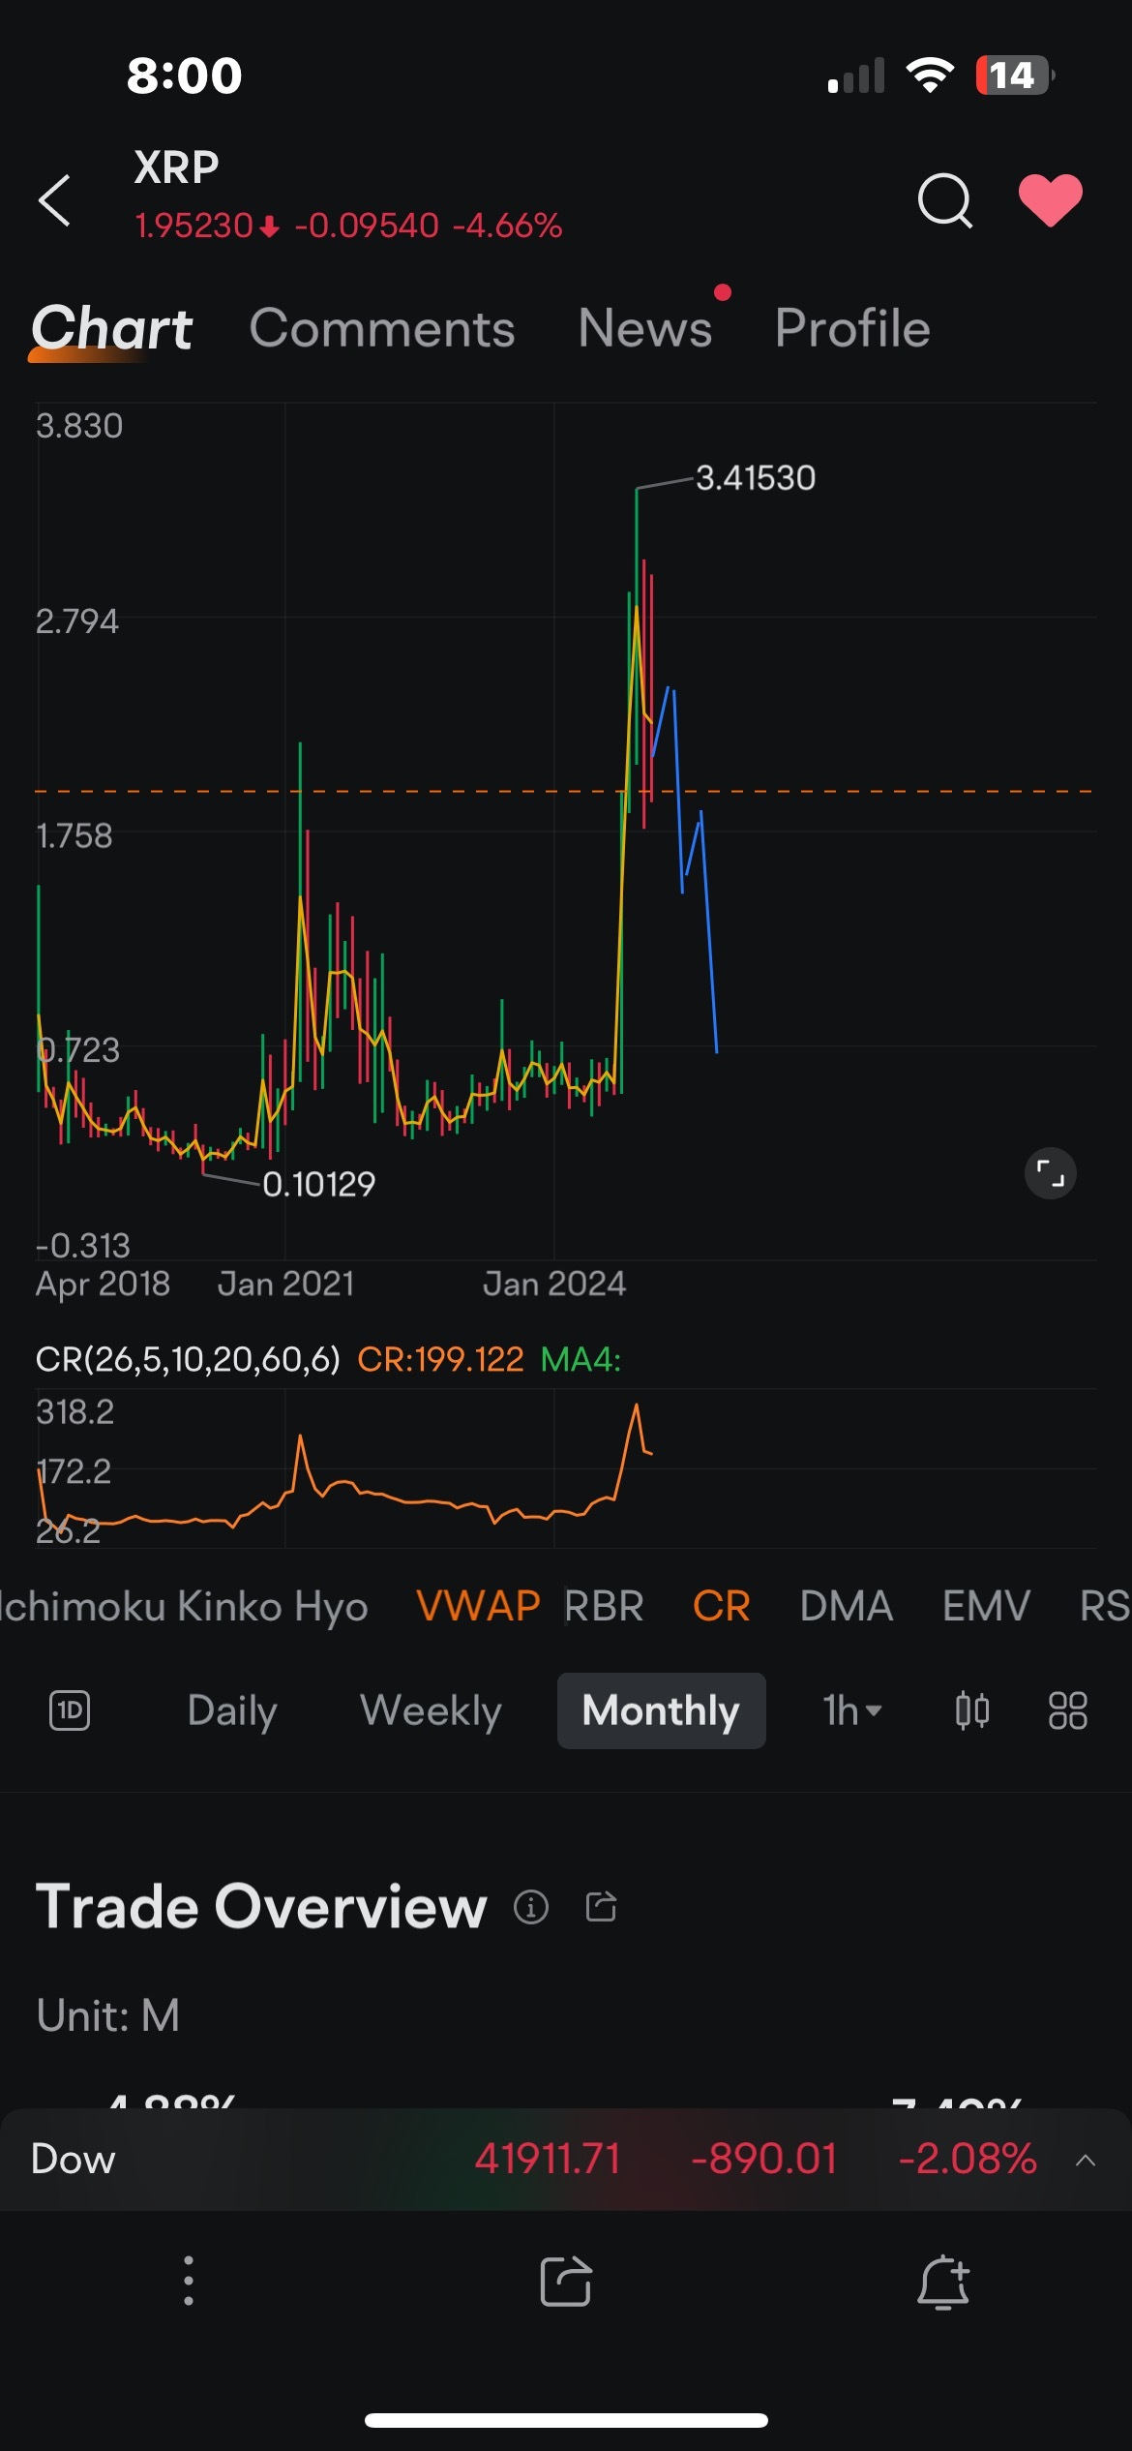1132x2451 pixels.
Task: Tap the Jan 2021 axis label
Action: pos(285,1284)
